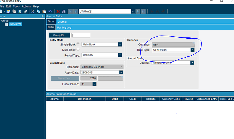Click the red X Delete icon
The height and width of the screenshot is (139, 234).
click(58, 11)
